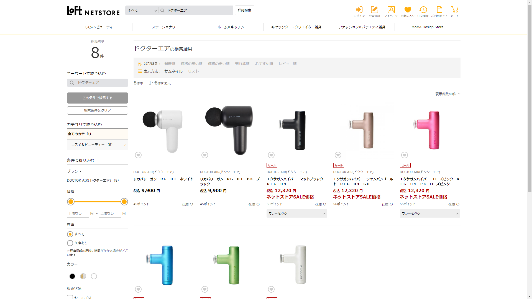Open My Page icon

[391, 12]
